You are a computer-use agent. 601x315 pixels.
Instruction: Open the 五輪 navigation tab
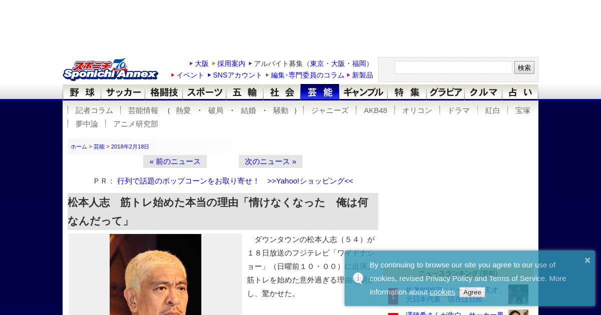coord(245,92)
